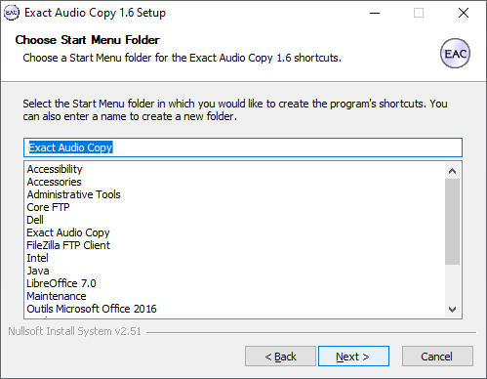Cancel the installation
The height and width of the screenshot is (379, 487).
[x=437, y=357]
